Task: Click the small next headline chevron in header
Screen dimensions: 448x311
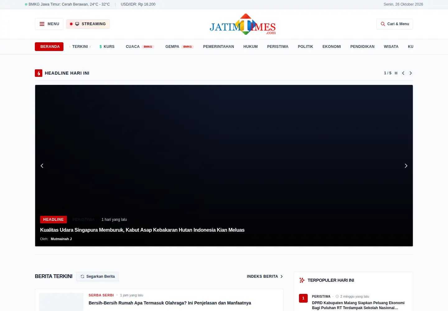Action: click(411, 73)
